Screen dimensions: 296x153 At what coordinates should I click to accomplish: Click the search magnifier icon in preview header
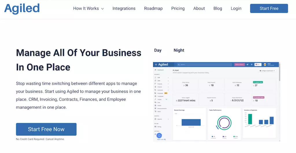(179, 64)
